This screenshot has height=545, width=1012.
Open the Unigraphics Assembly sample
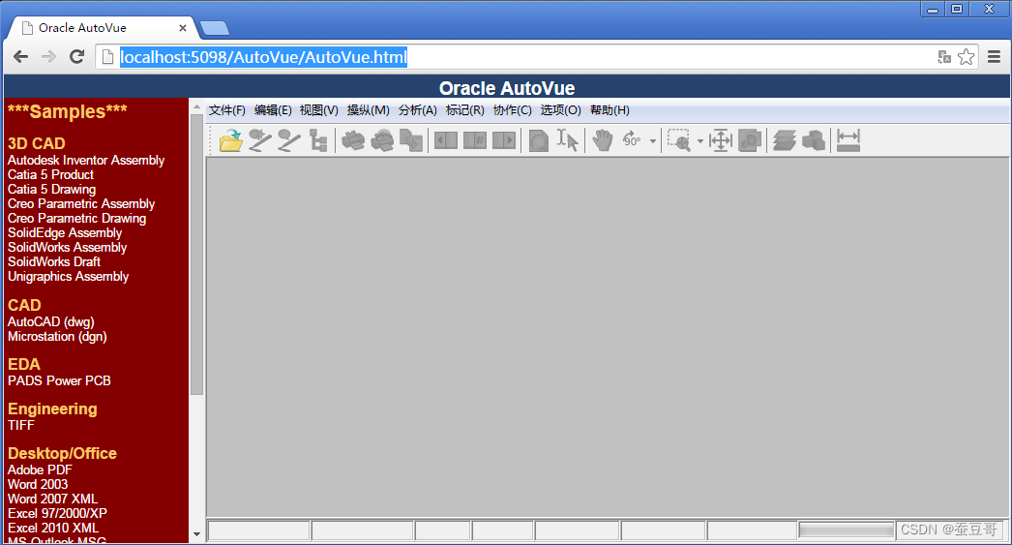(x=69, y=277)
